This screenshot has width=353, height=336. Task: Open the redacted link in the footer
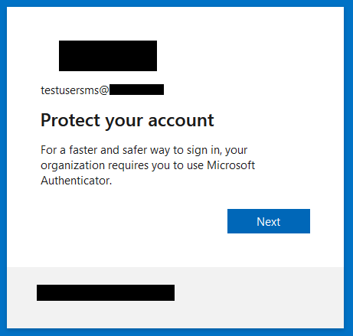[x=106, y=292]
